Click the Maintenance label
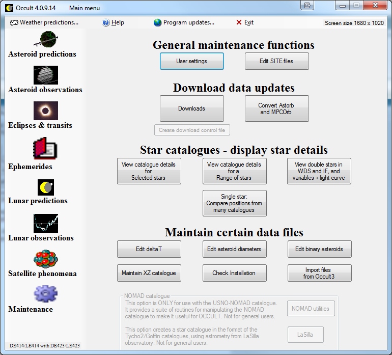Screen dimensions: 392x355 tap(31, 309)
